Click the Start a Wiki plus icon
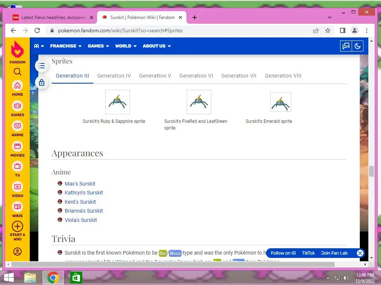This screenshot has width=381, height=285. (x=17, y=227)
